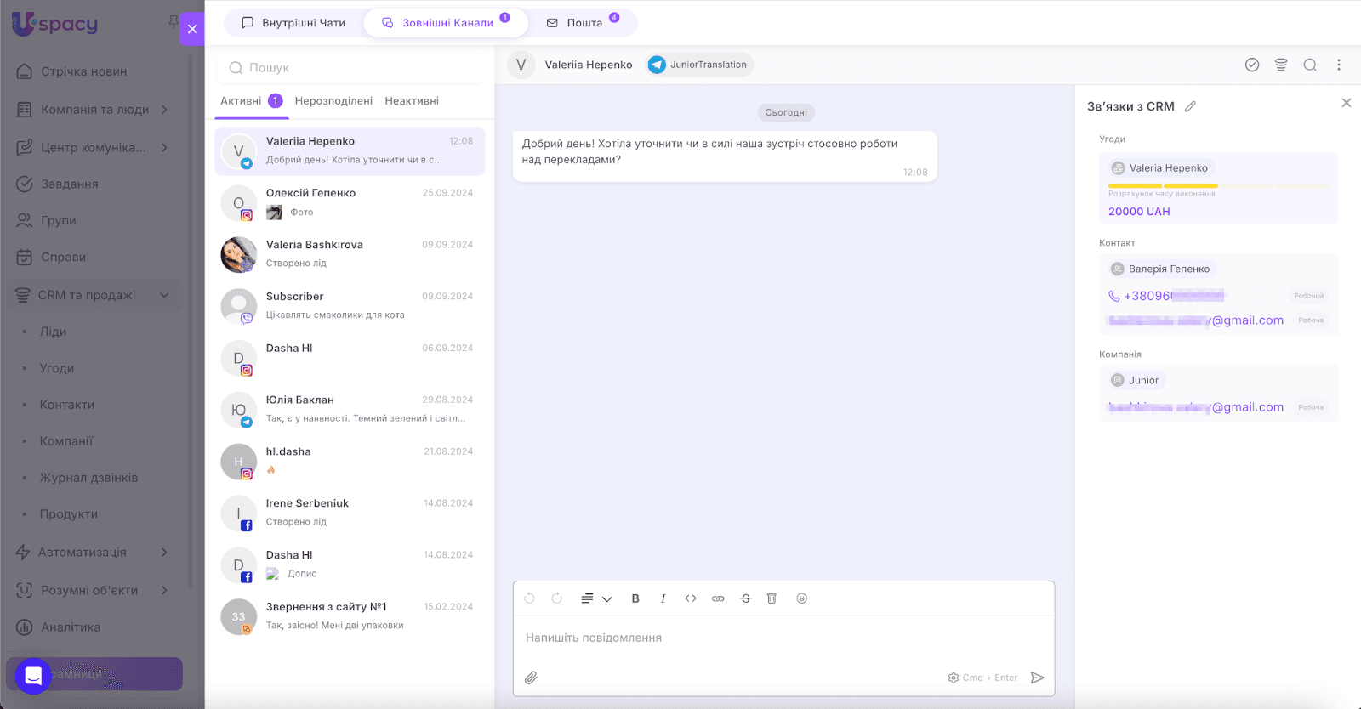Click the search icon in the chat header

1310,65
